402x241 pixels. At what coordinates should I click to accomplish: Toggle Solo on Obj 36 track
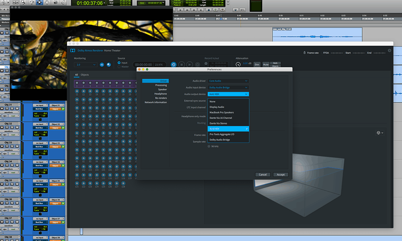tap(12, 203)
